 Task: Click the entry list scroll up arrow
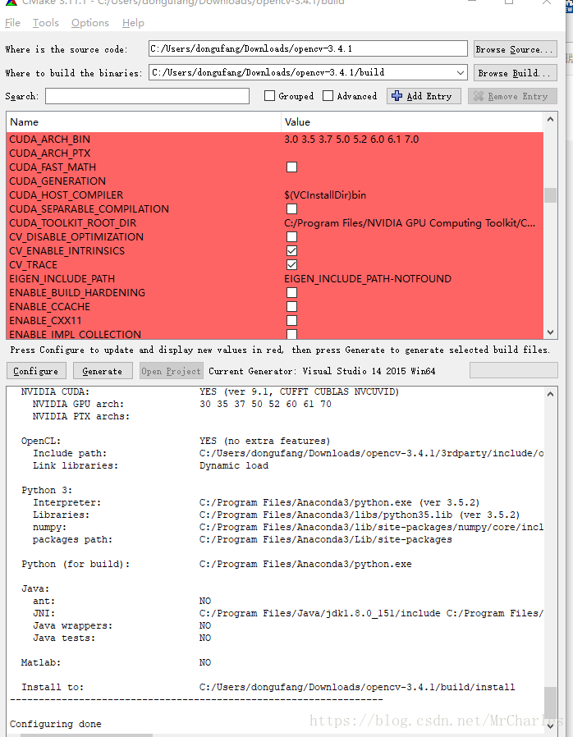[551, 119]
